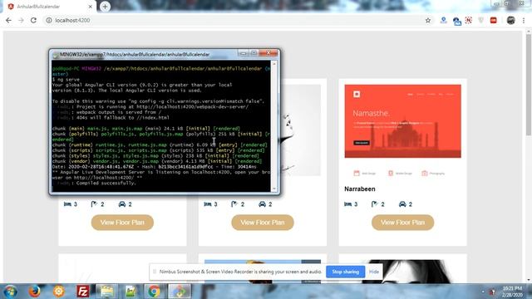Click the car icon on Narrabeen card
The height and width of the screenshot is (299, 532).
pos(402,204)
